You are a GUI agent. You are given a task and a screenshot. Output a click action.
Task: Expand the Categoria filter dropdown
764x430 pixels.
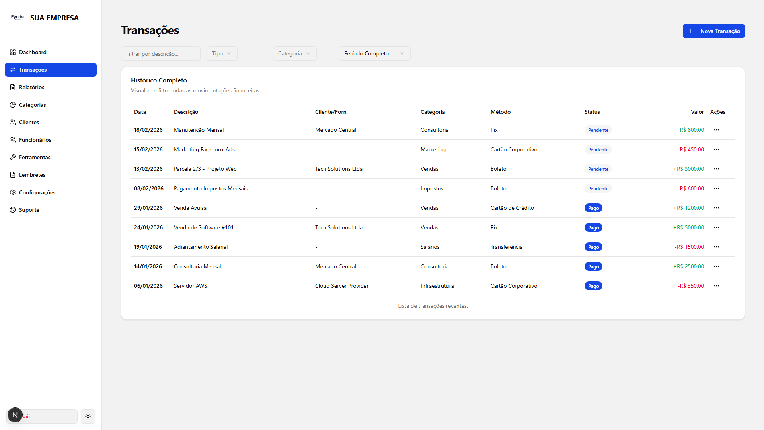coord(294,53)
